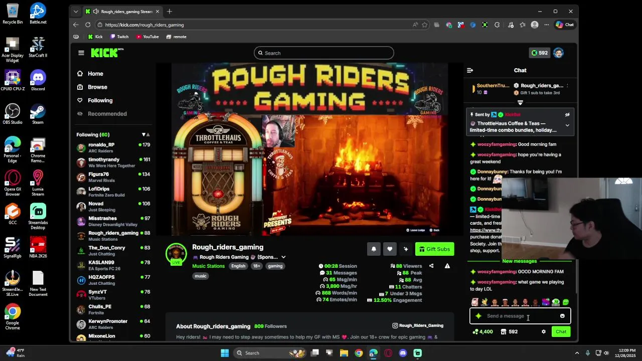Open a new browser tab

click(170, 11)
